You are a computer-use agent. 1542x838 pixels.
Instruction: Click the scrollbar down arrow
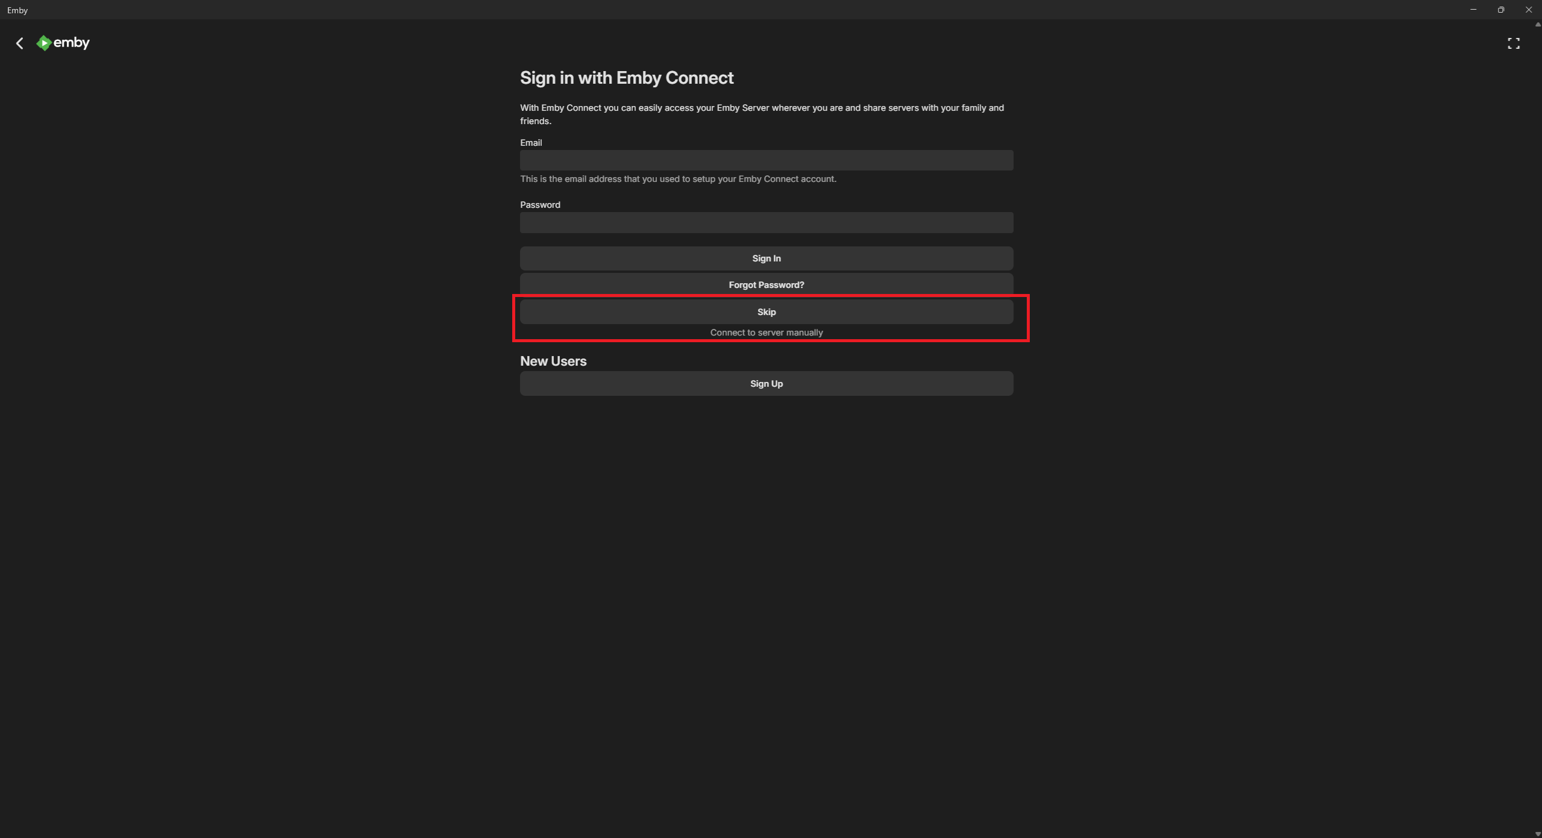pos(1537,834)
